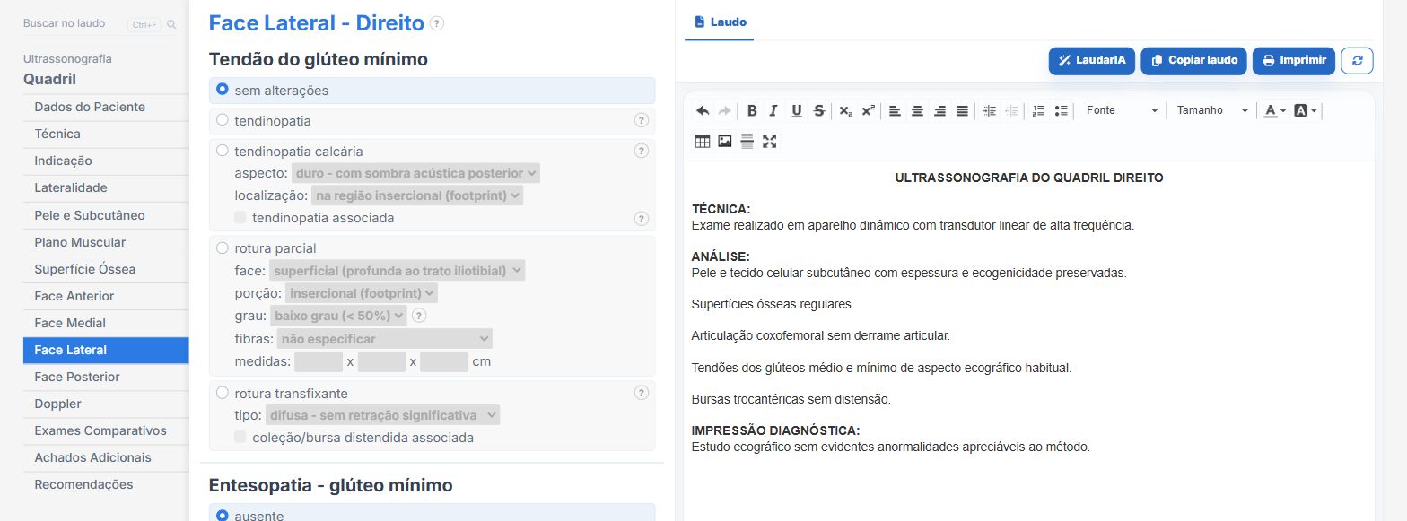Image resolution: width=1407 pixels, height=521 pixels.
Task: Navigate to Dados do Paciente section
Action: coord(106,107)
